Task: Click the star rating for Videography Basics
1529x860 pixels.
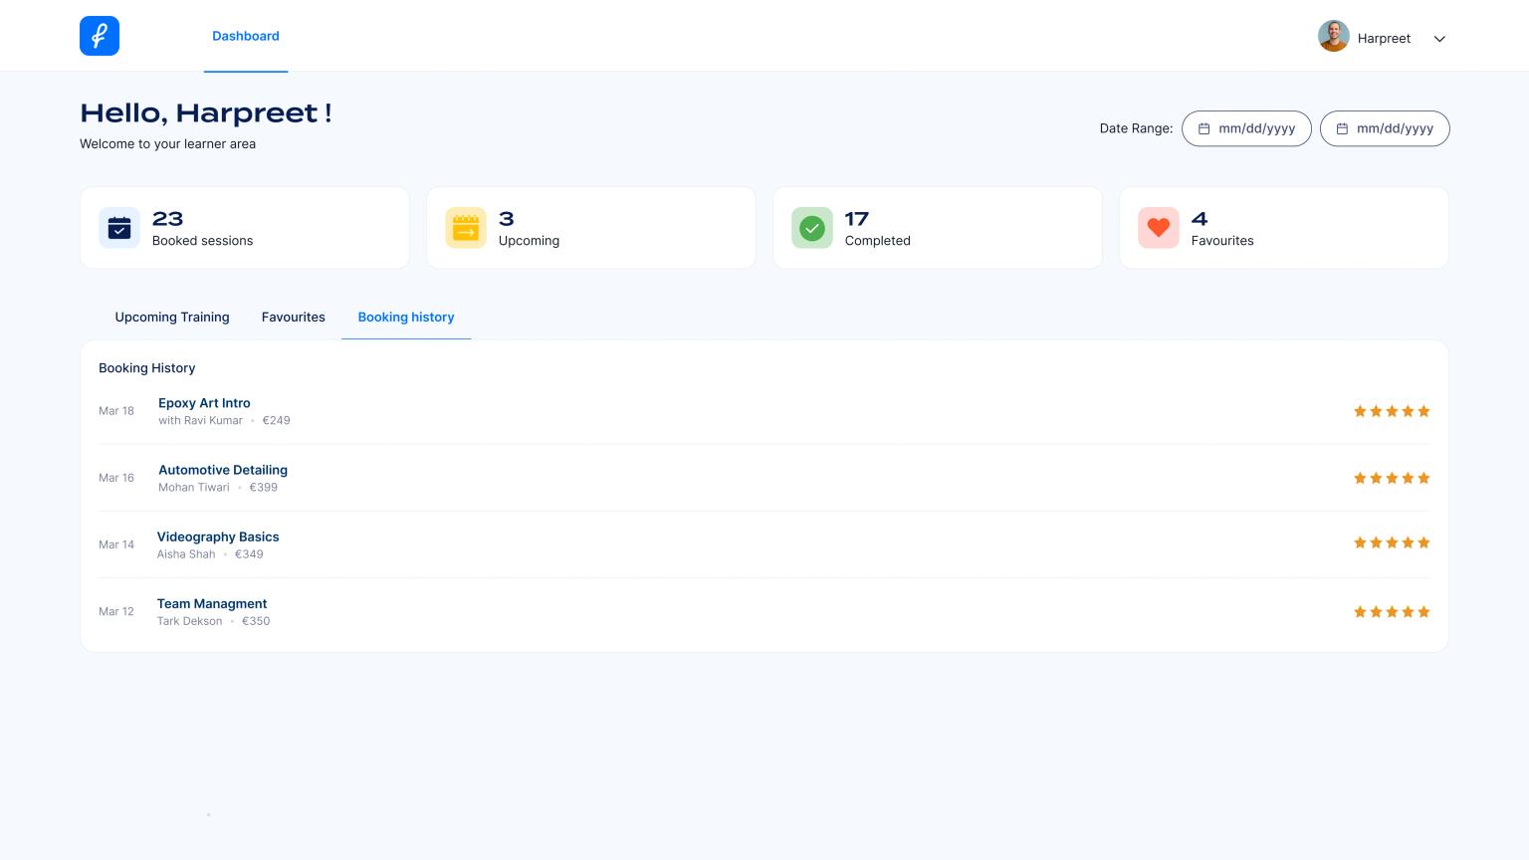Action: pos(1392,542)
